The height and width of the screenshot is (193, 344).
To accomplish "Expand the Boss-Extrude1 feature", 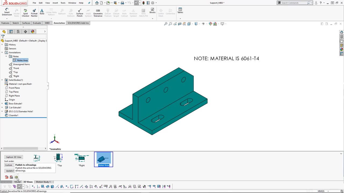I will pyautogui.click(x=2, y=103).
